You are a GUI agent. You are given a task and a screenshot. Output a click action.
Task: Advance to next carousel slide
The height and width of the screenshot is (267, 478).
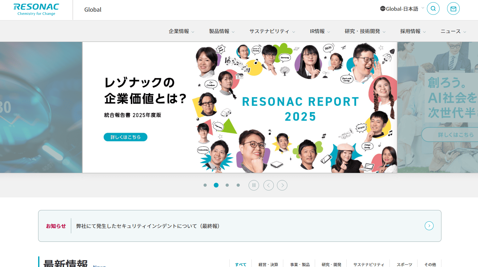tap(282, 185)
